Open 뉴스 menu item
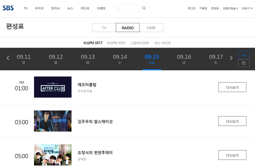The image size is (255, 167). pyautogui.click(x=70, y=8)
